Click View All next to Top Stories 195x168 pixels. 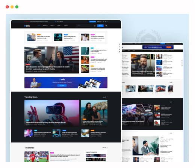point(105,148)
